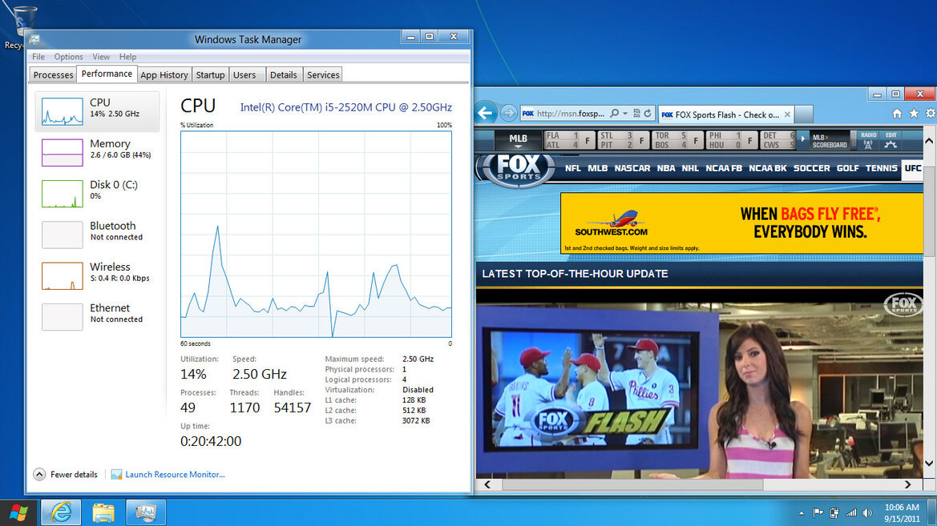Open the volume speaker tray icon
Viewport: 937px width, 526px height.
(x=868, y=513)
